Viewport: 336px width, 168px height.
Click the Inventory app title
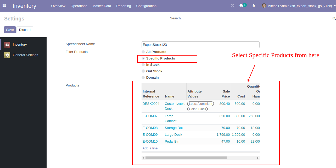tap(24, 6)
